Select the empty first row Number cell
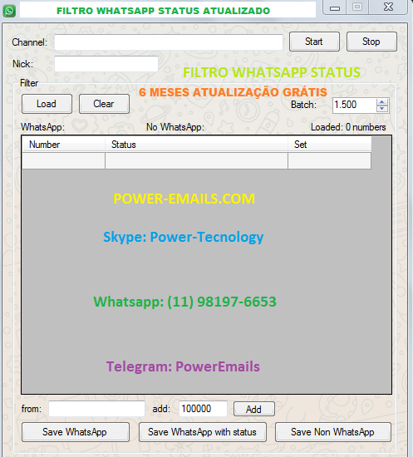The width and height of the screenshot is (413, 457). click(x=63, y=160)
